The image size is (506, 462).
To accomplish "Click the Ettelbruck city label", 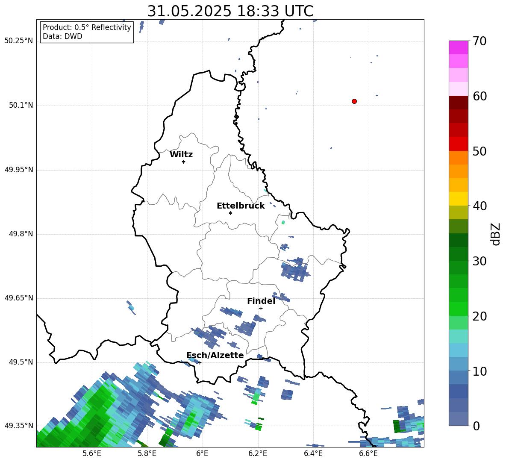I will coord(241,206).
